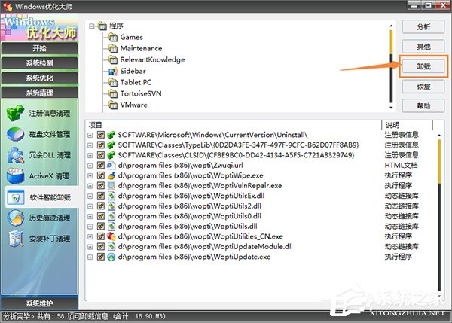The height and width of the screenshot is (323, 452).
Task: Toggle the WoptiVulnRepair.exe checkbox
Action: pos(101,185)
